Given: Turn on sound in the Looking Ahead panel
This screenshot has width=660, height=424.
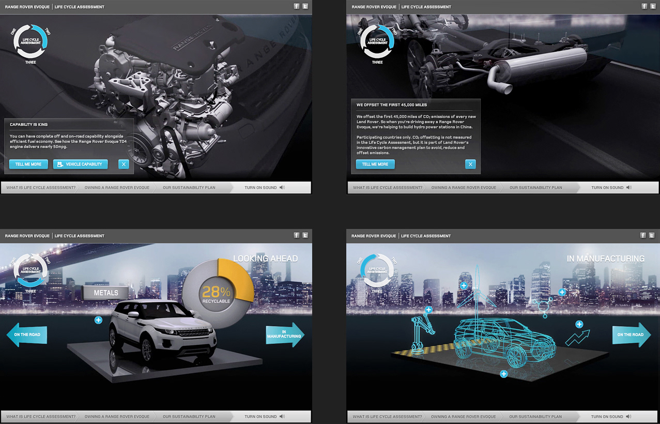Looking at the screenshot, I should (x=265, y=417).
